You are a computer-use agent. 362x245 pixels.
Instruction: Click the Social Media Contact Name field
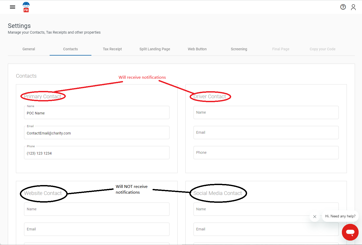click(266, 209)
